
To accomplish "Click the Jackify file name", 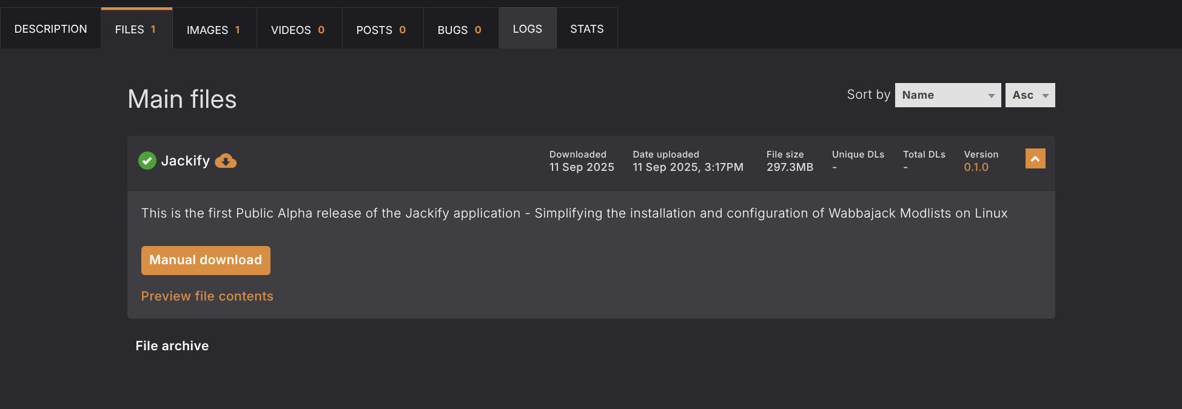I will click(x=186, y=161).
